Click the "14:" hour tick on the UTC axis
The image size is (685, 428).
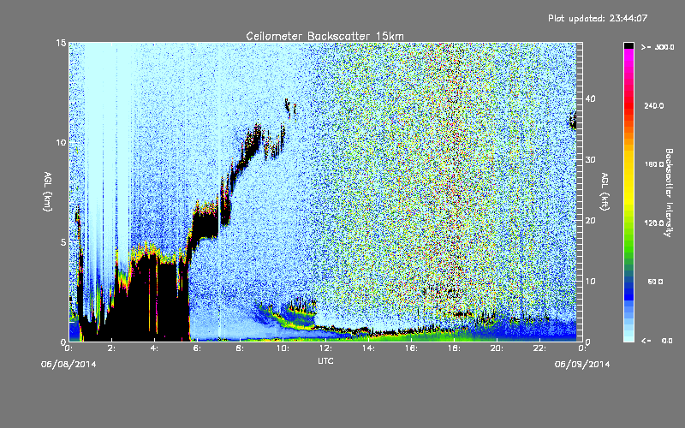(369, 348)
